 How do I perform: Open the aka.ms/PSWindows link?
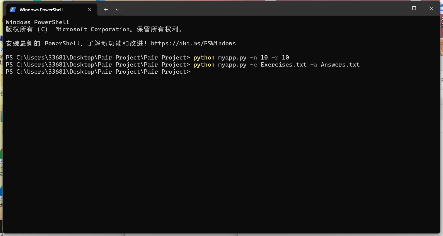193,44
